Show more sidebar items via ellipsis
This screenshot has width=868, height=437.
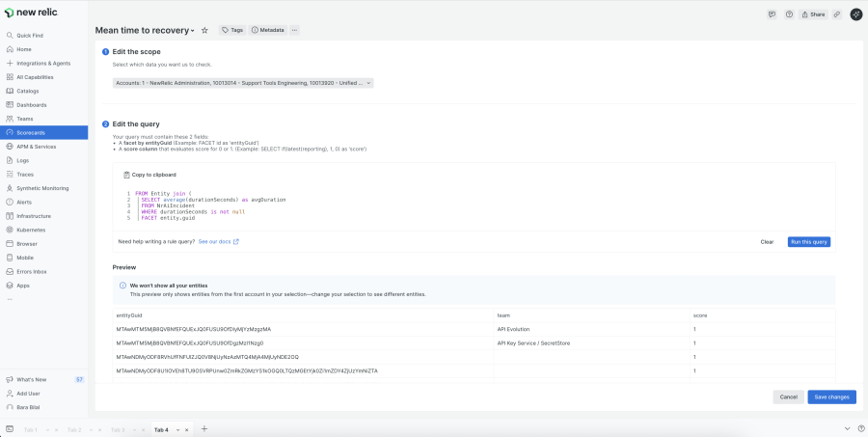[x=10, y=299]
